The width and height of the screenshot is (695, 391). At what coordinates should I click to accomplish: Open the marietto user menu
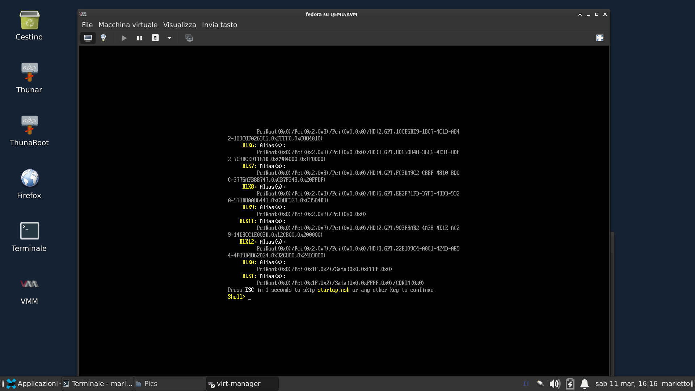(x=676, y=383)
